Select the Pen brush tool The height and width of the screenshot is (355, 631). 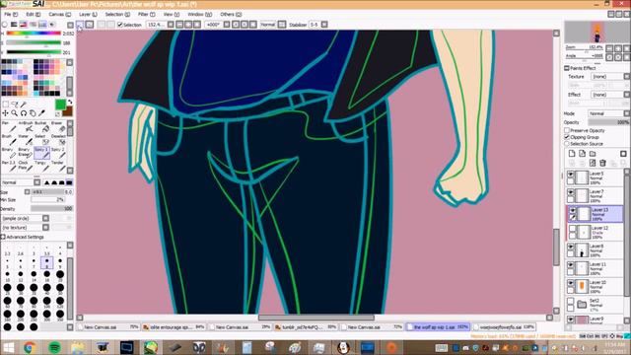tap(10, 126)
